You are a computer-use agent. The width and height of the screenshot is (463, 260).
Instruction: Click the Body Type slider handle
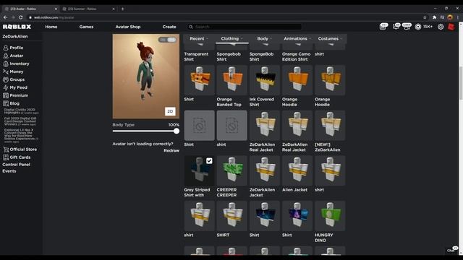click(x=177, y=131)
